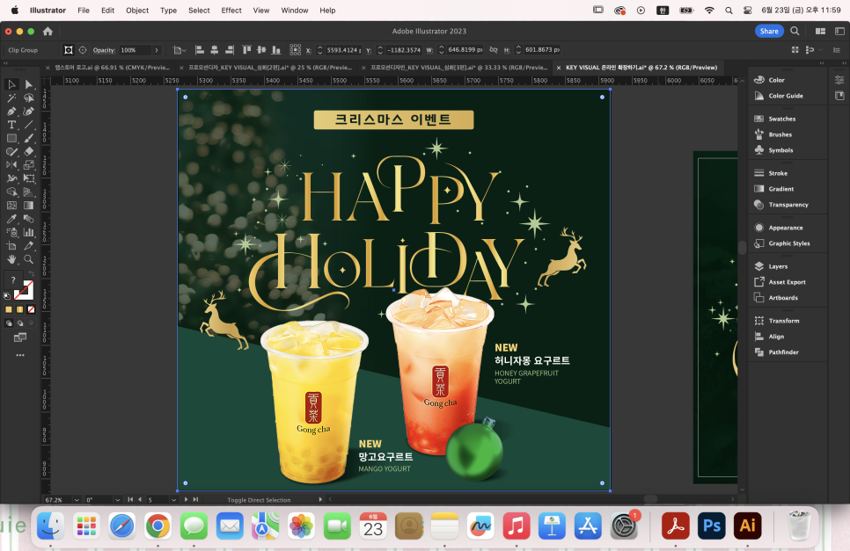Click Horizontal Align Left button
The width and height of the screenshot is (850, 551).
coord(200,50)
